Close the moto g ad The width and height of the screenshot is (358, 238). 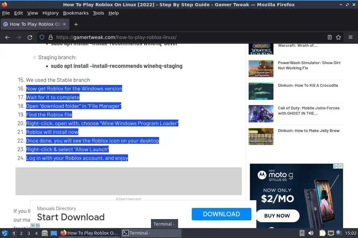[x=340, y=166]
